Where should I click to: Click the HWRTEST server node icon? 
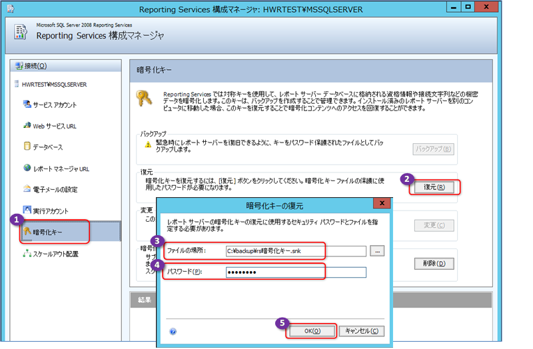tap(16, 84)
